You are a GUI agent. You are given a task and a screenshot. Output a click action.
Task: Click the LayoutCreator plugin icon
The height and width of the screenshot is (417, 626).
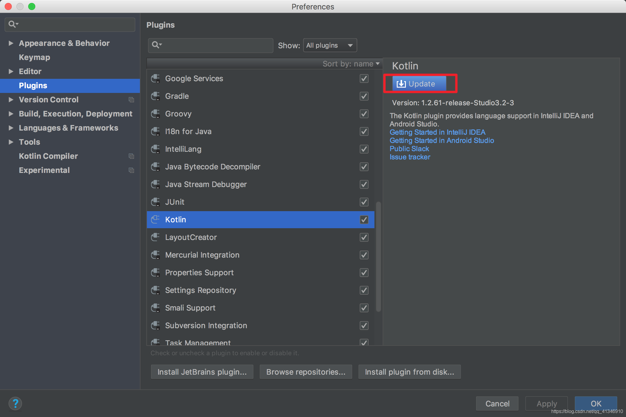pos(155,237)
